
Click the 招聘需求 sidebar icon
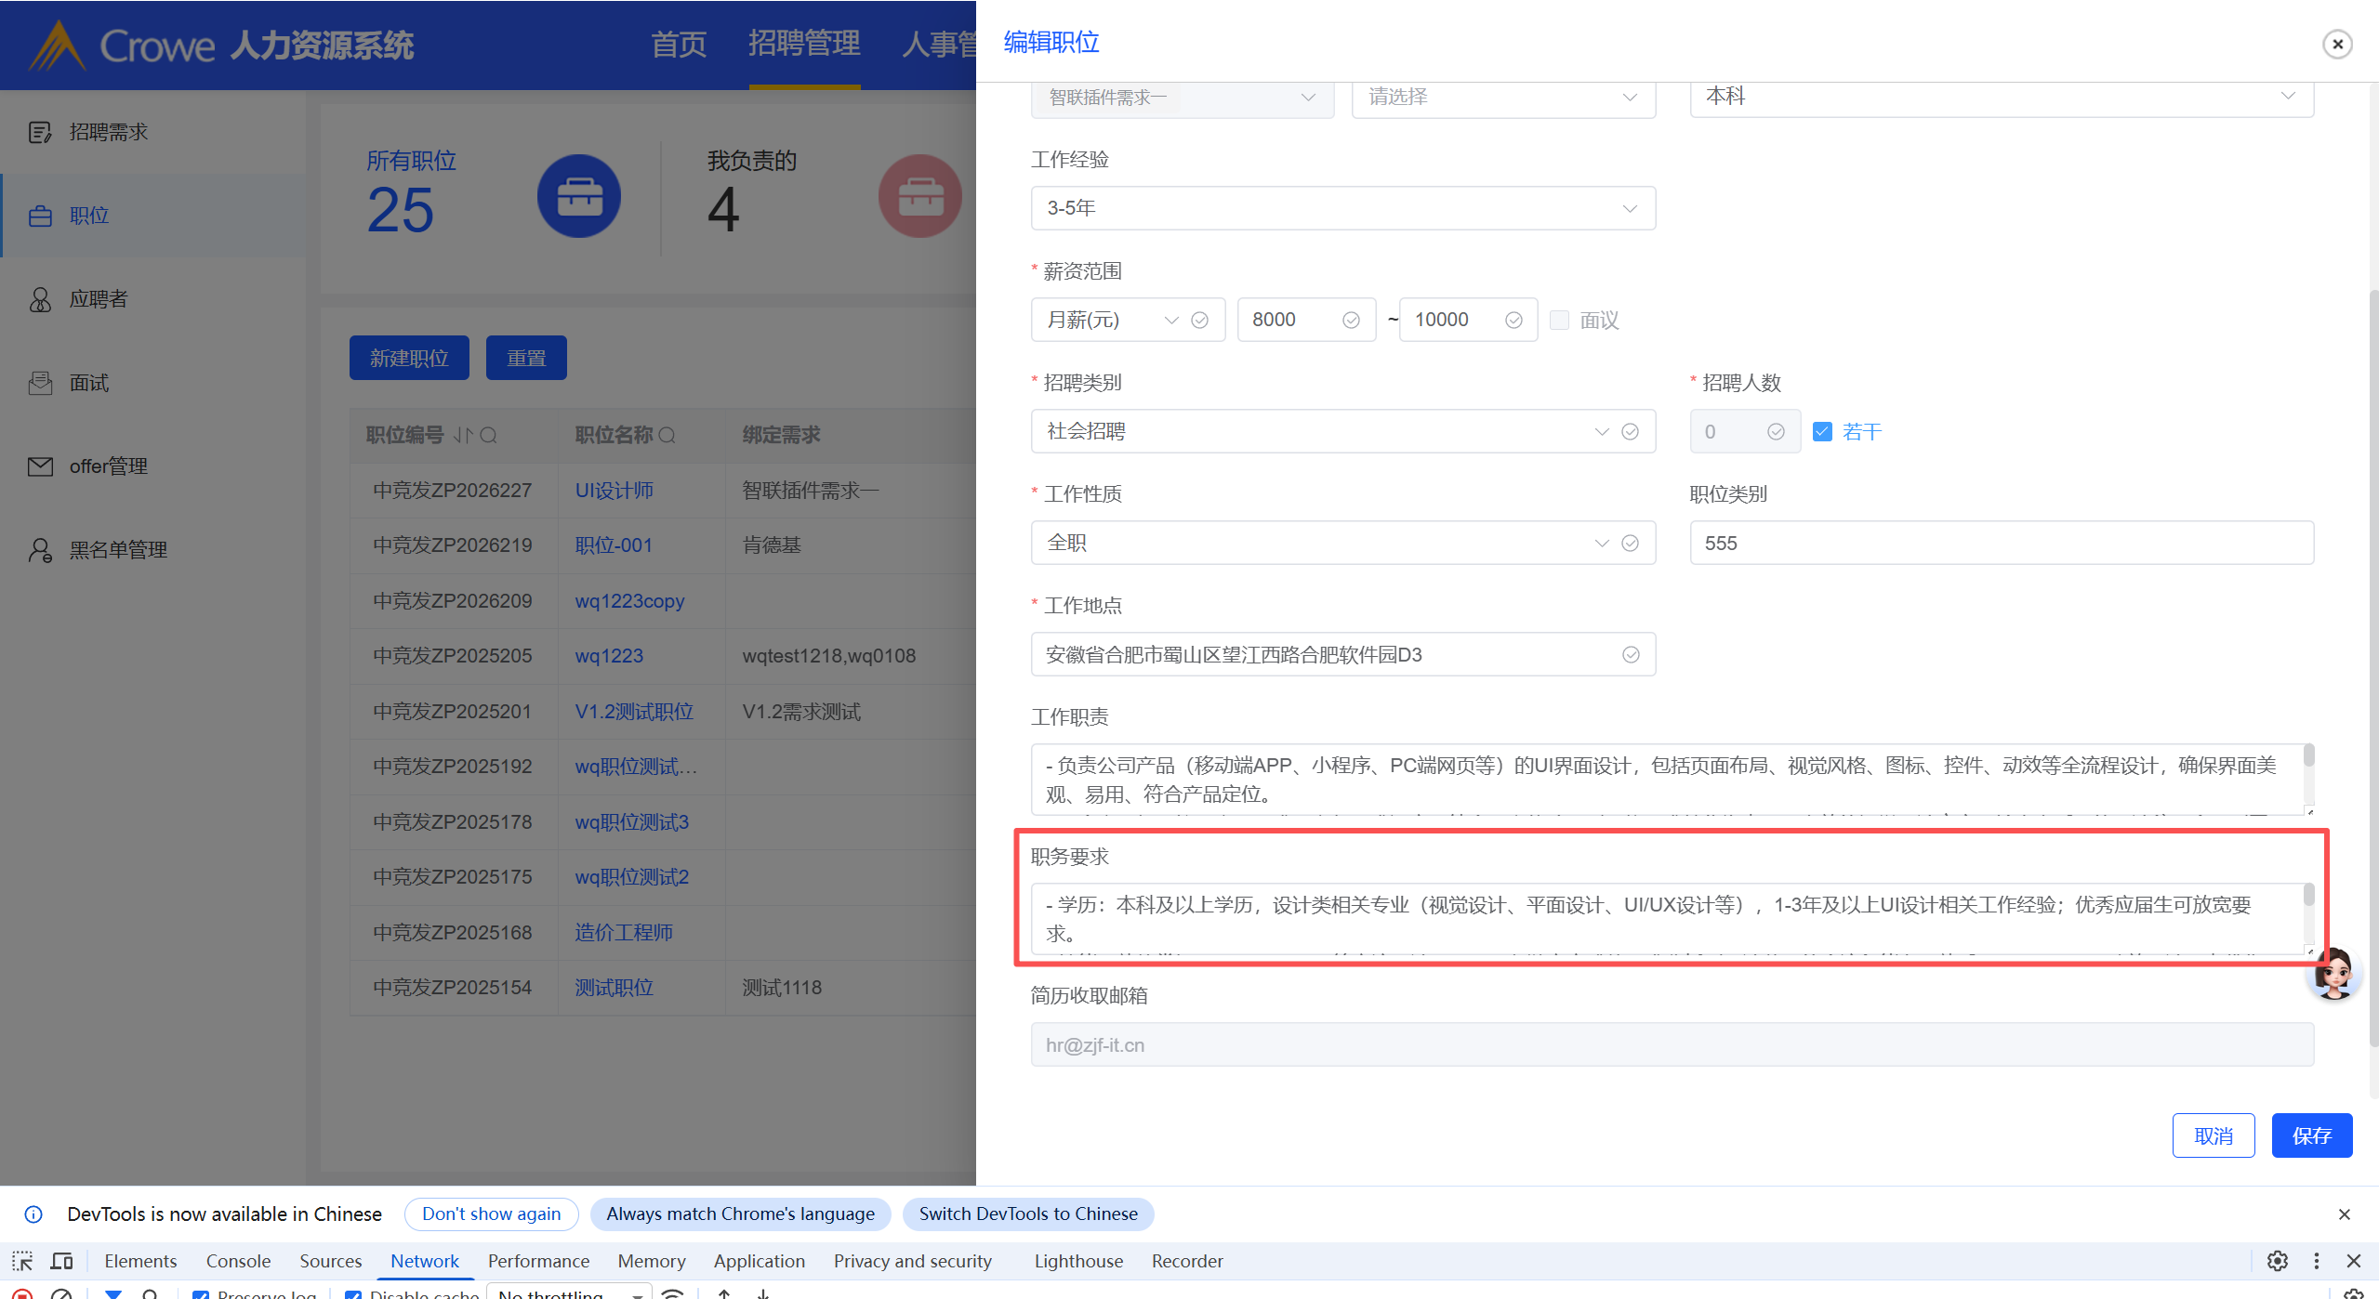[40, 132]
